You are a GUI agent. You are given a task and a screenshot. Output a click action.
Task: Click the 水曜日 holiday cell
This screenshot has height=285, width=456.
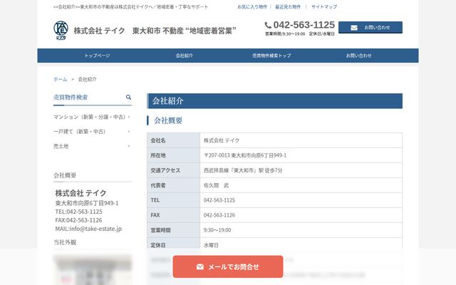pyautogui.click(x=301, y=245)
